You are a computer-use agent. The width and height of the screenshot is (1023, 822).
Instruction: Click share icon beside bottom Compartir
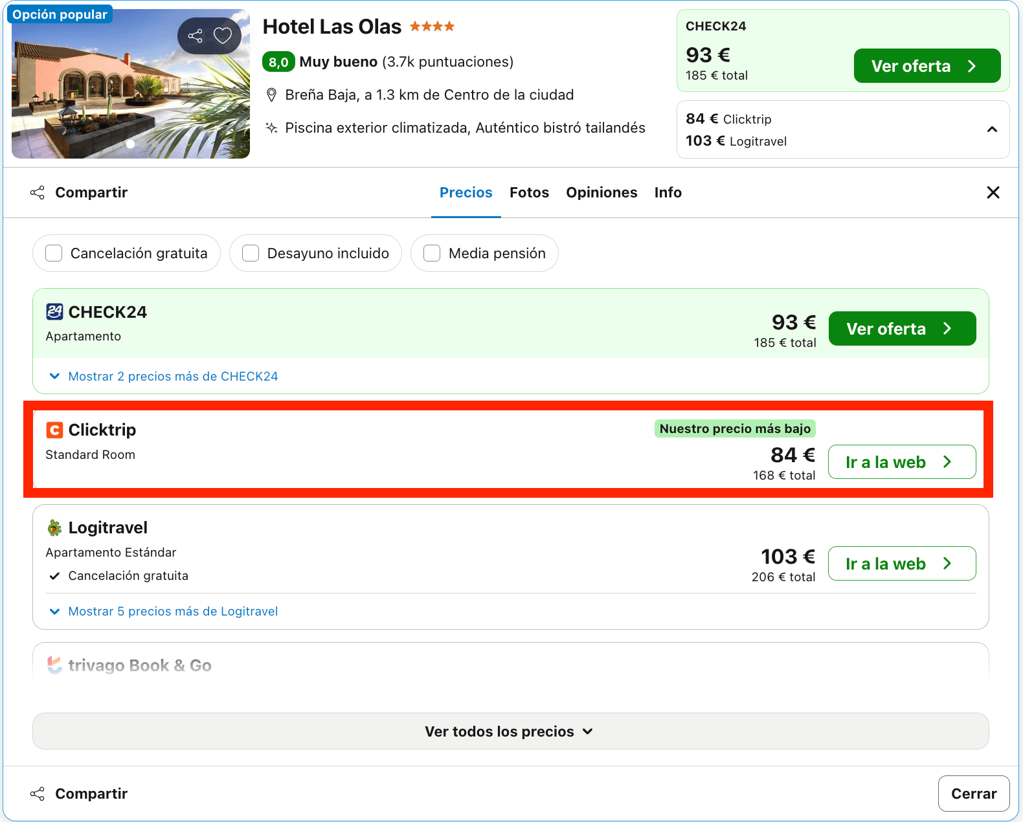(x=38, y=794)
